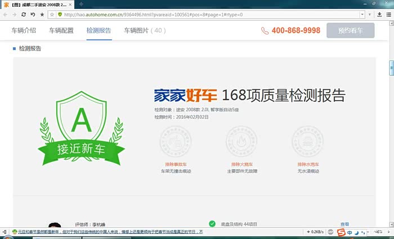The image size is (394, 239).
Task: Click the browser forward arrow
Action: pyautogui.click(x=14, y=14)
